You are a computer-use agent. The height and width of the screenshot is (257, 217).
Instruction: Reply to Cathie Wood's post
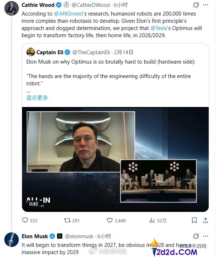point(25,220)
